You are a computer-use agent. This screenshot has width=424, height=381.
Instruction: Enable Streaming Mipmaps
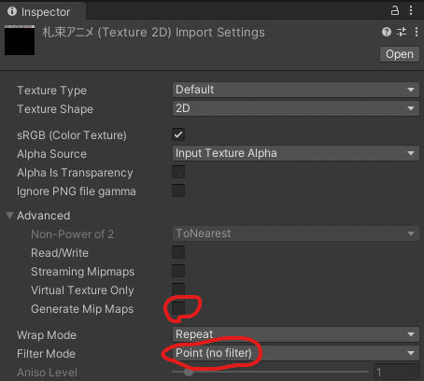click(178, 271)
